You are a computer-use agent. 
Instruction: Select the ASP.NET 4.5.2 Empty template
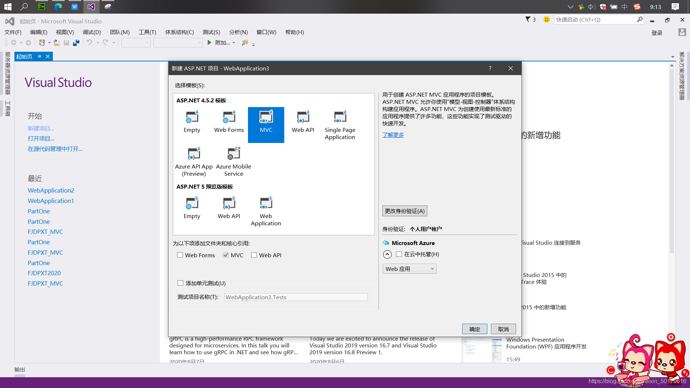point(192,122)
